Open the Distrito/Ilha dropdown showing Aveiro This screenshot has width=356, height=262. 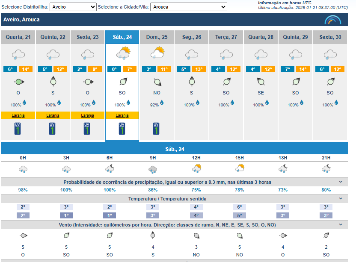73,7
